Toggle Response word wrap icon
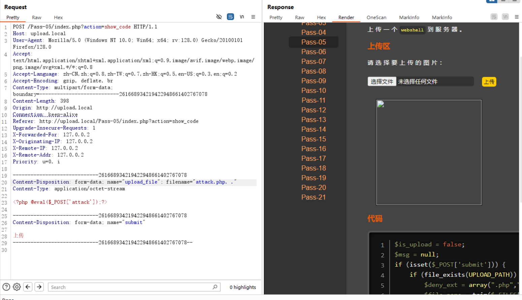The height and width of the screenshot is (300, 522). coord(494,17)
